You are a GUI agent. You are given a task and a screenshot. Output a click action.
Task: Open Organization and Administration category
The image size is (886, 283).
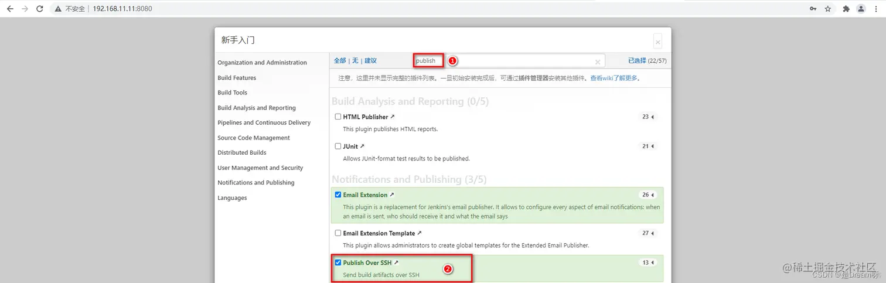coord(262,63)
